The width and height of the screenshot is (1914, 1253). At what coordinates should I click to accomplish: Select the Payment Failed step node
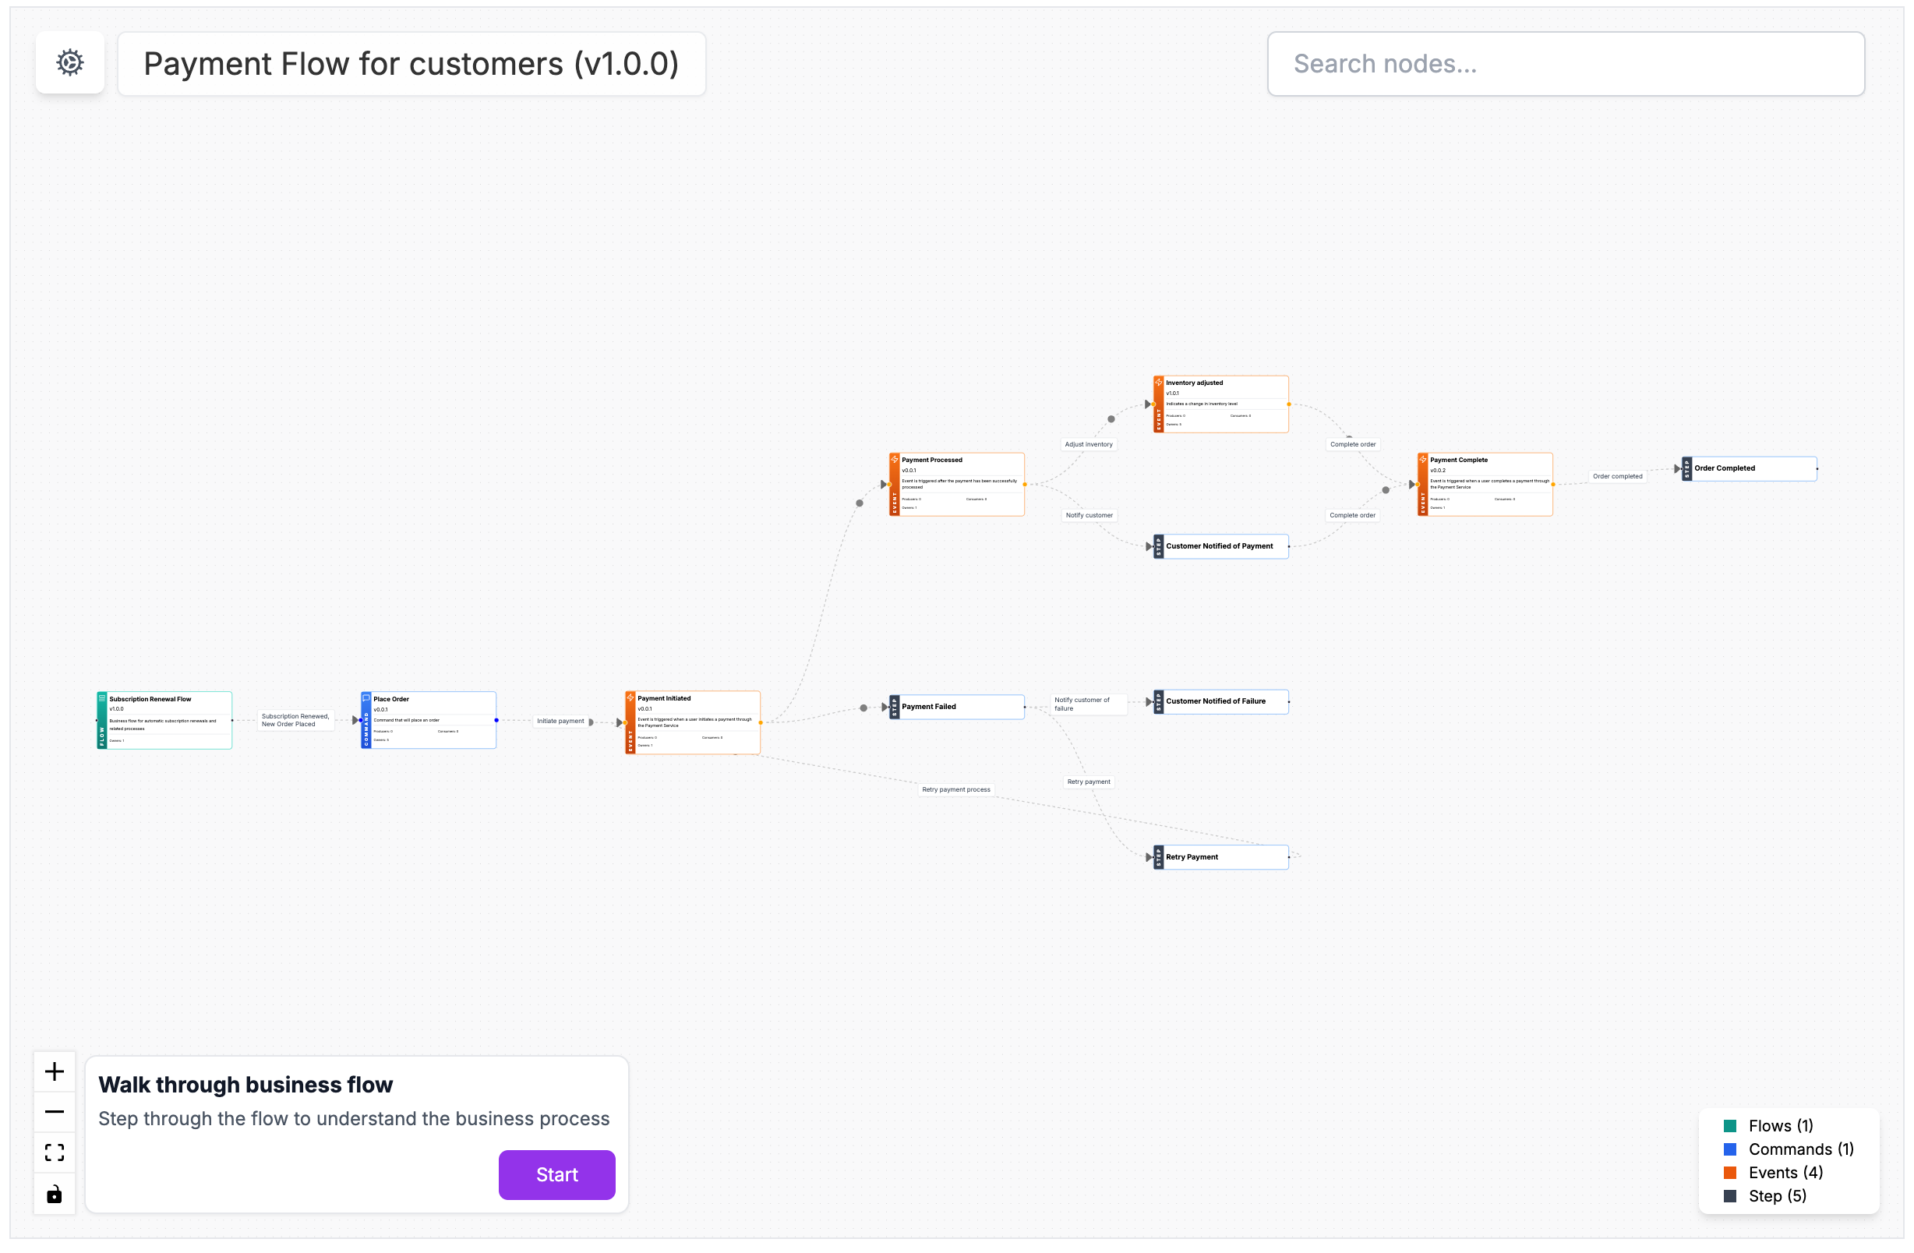pyautogui.click(x=957, y=706)
